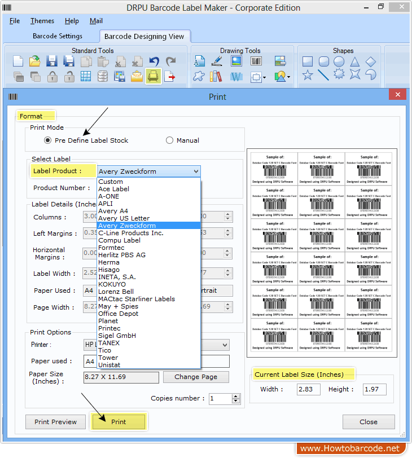Click the highlighted Print icon in Standard Tools
This screenshot has height=458, width=412.
pos(153,77)
